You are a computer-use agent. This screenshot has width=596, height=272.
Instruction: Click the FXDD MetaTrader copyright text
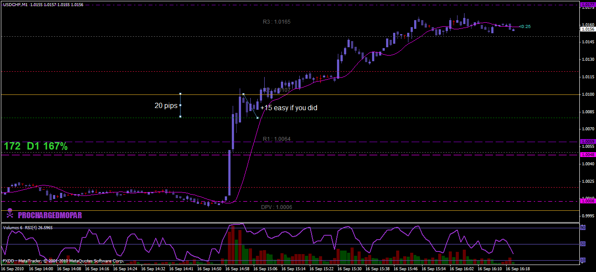click(63, 261)
